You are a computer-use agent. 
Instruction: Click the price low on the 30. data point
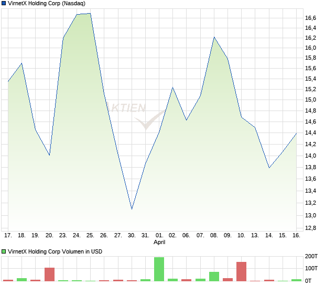click(132, 209)
